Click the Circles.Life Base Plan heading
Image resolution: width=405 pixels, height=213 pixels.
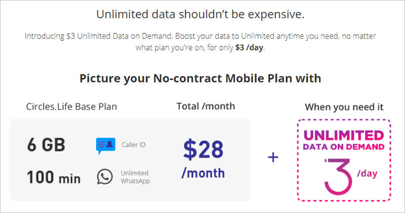(71, 107)
